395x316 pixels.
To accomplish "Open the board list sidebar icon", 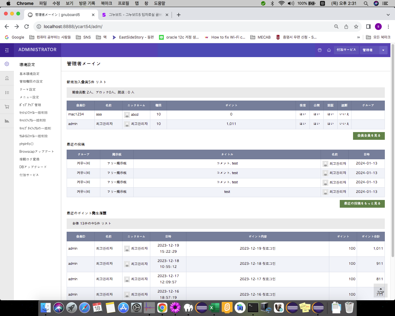I will (x=7, y=93).
